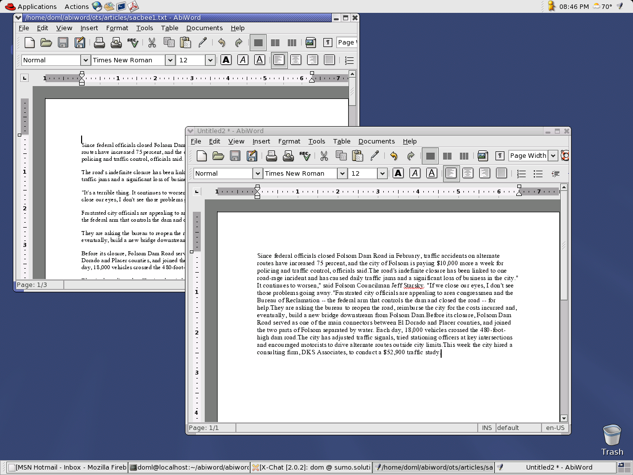Click the print preview icon in Untitled2
633x475 pixels.
point(288,156)
